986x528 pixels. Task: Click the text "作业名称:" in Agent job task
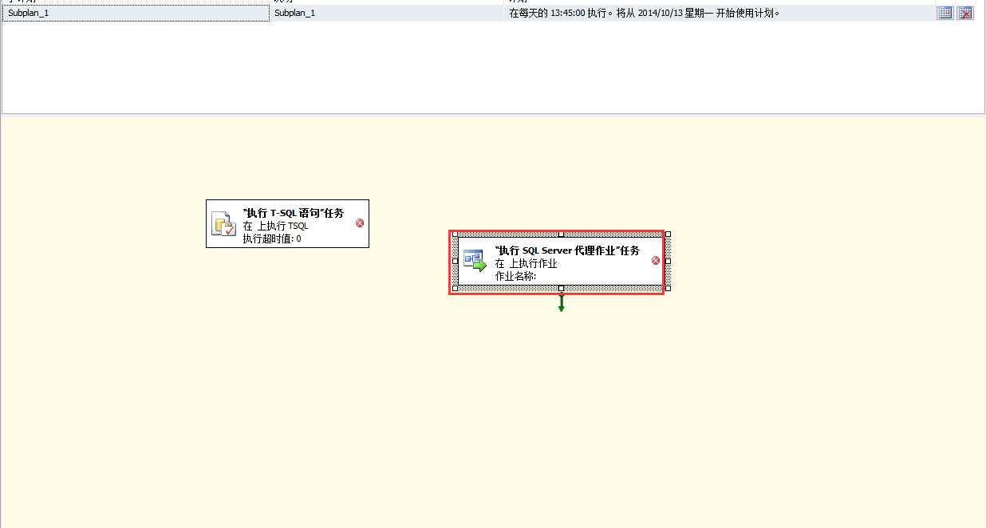515,276
